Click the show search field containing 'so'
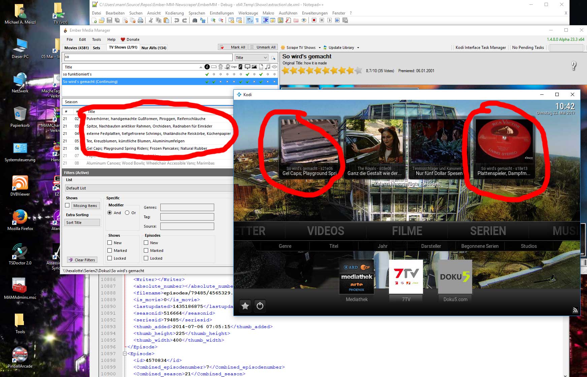 [148, 57]
